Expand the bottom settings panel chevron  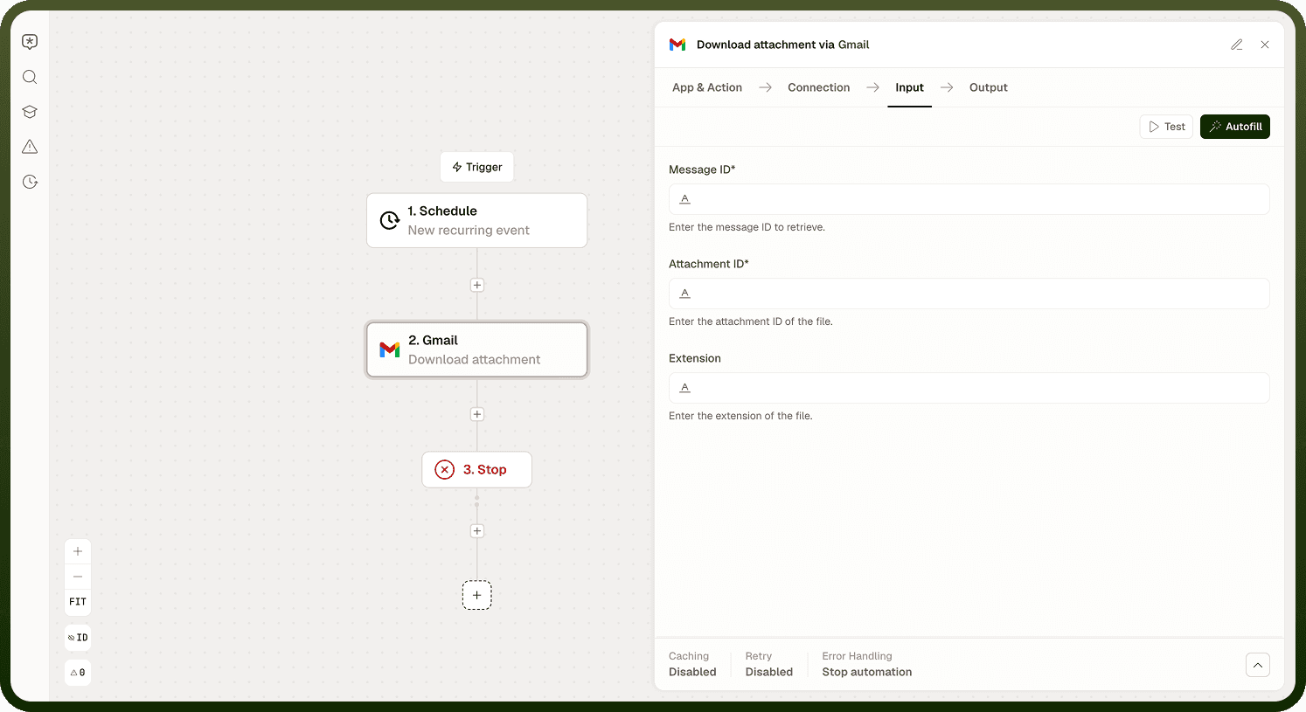click(x=1258, y=665)
